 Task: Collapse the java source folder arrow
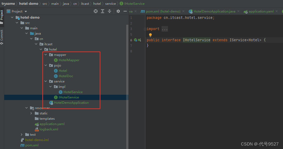coord(27,34)
